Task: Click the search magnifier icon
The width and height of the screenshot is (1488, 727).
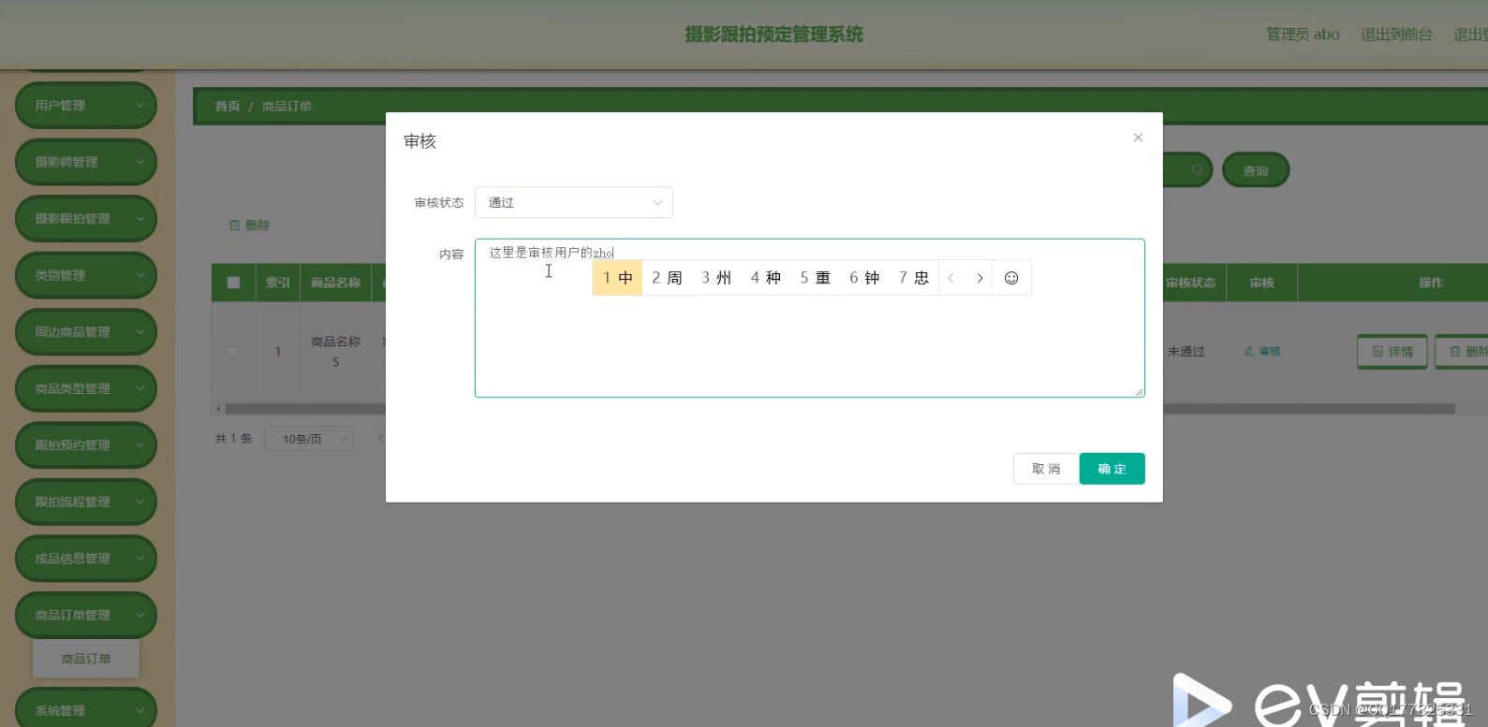Action: click(1197, 169)
